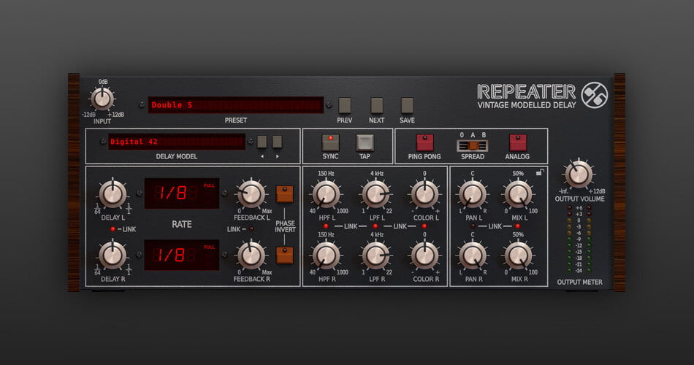The width and height of the screenshot is (694, 365).
Task: Click the lock icon above Mix L
Action: point(539,172)
